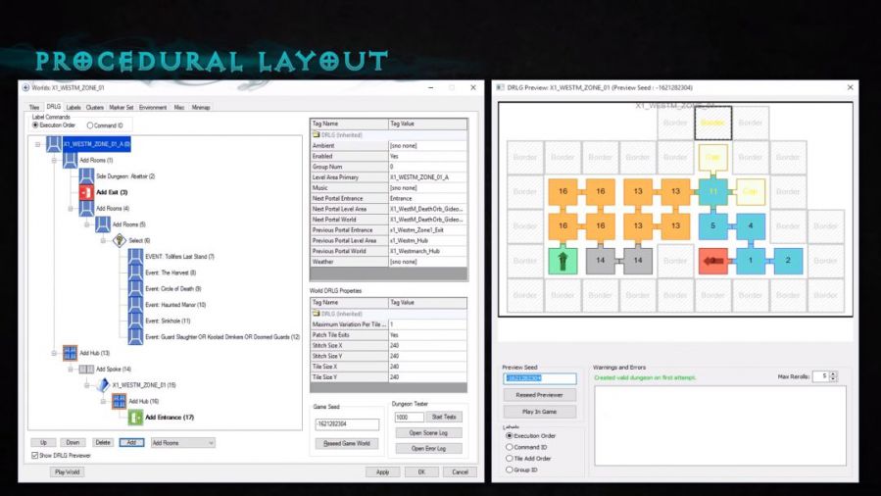
Task: Switch to the Labels tab
Action: click(73, 107)
